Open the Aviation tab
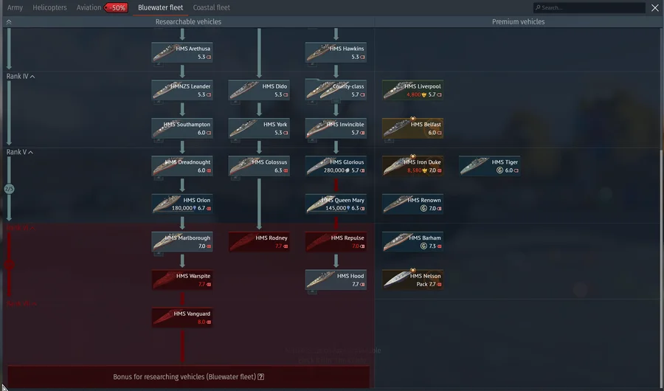 coord(89,7)
